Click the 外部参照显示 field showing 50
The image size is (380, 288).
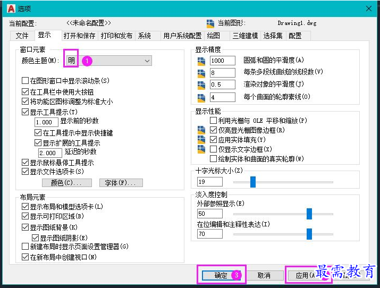pyautogui.click(x=210, y=214)
